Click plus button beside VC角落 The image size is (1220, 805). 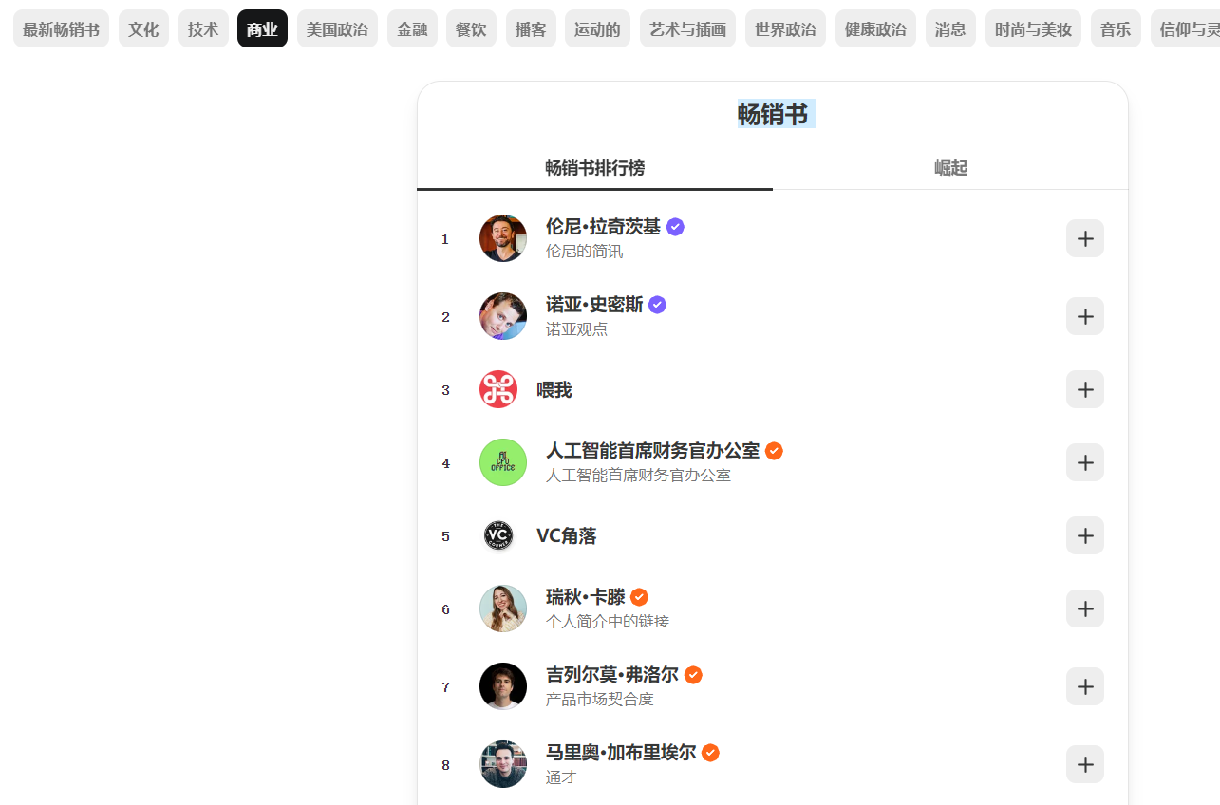point(1085,535)
